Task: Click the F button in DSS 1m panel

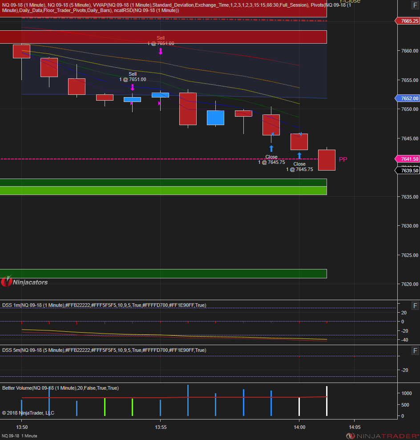Action: click(x=415, y=306)
